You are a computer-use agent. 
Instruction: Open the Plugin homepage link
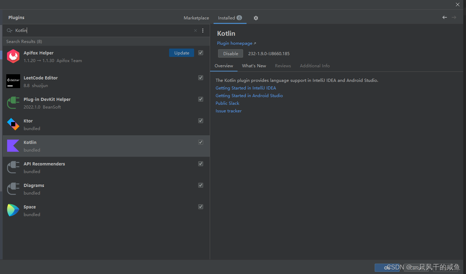point(236,43)
